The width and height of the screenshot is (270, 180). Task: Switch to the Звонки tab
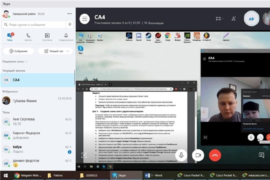point(28,37)
